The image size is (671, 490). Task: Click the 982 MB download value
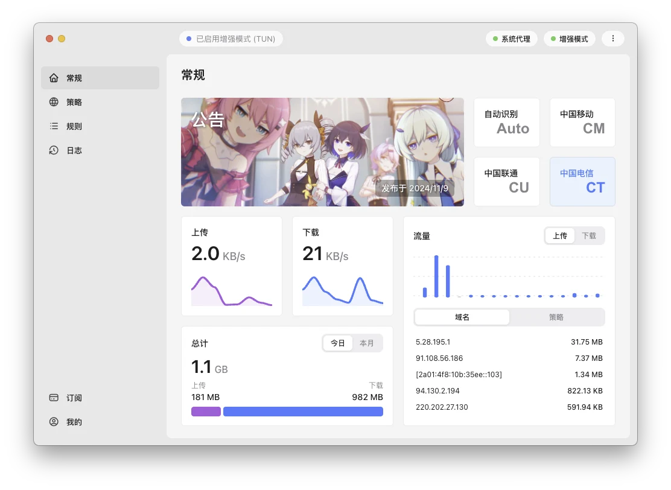(x=367, y=397)
